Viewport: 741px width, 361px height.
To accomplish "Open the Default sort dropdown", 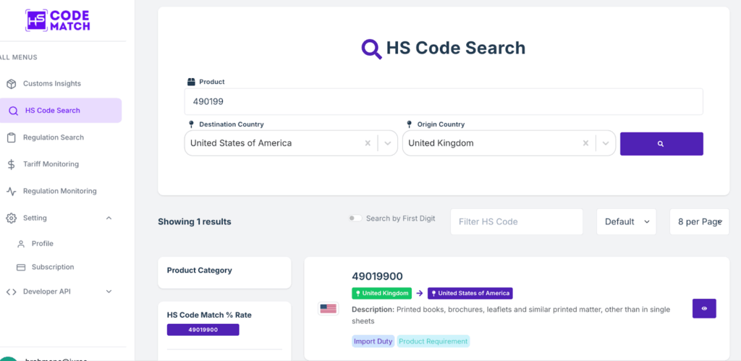I will (x=626, y=221).
